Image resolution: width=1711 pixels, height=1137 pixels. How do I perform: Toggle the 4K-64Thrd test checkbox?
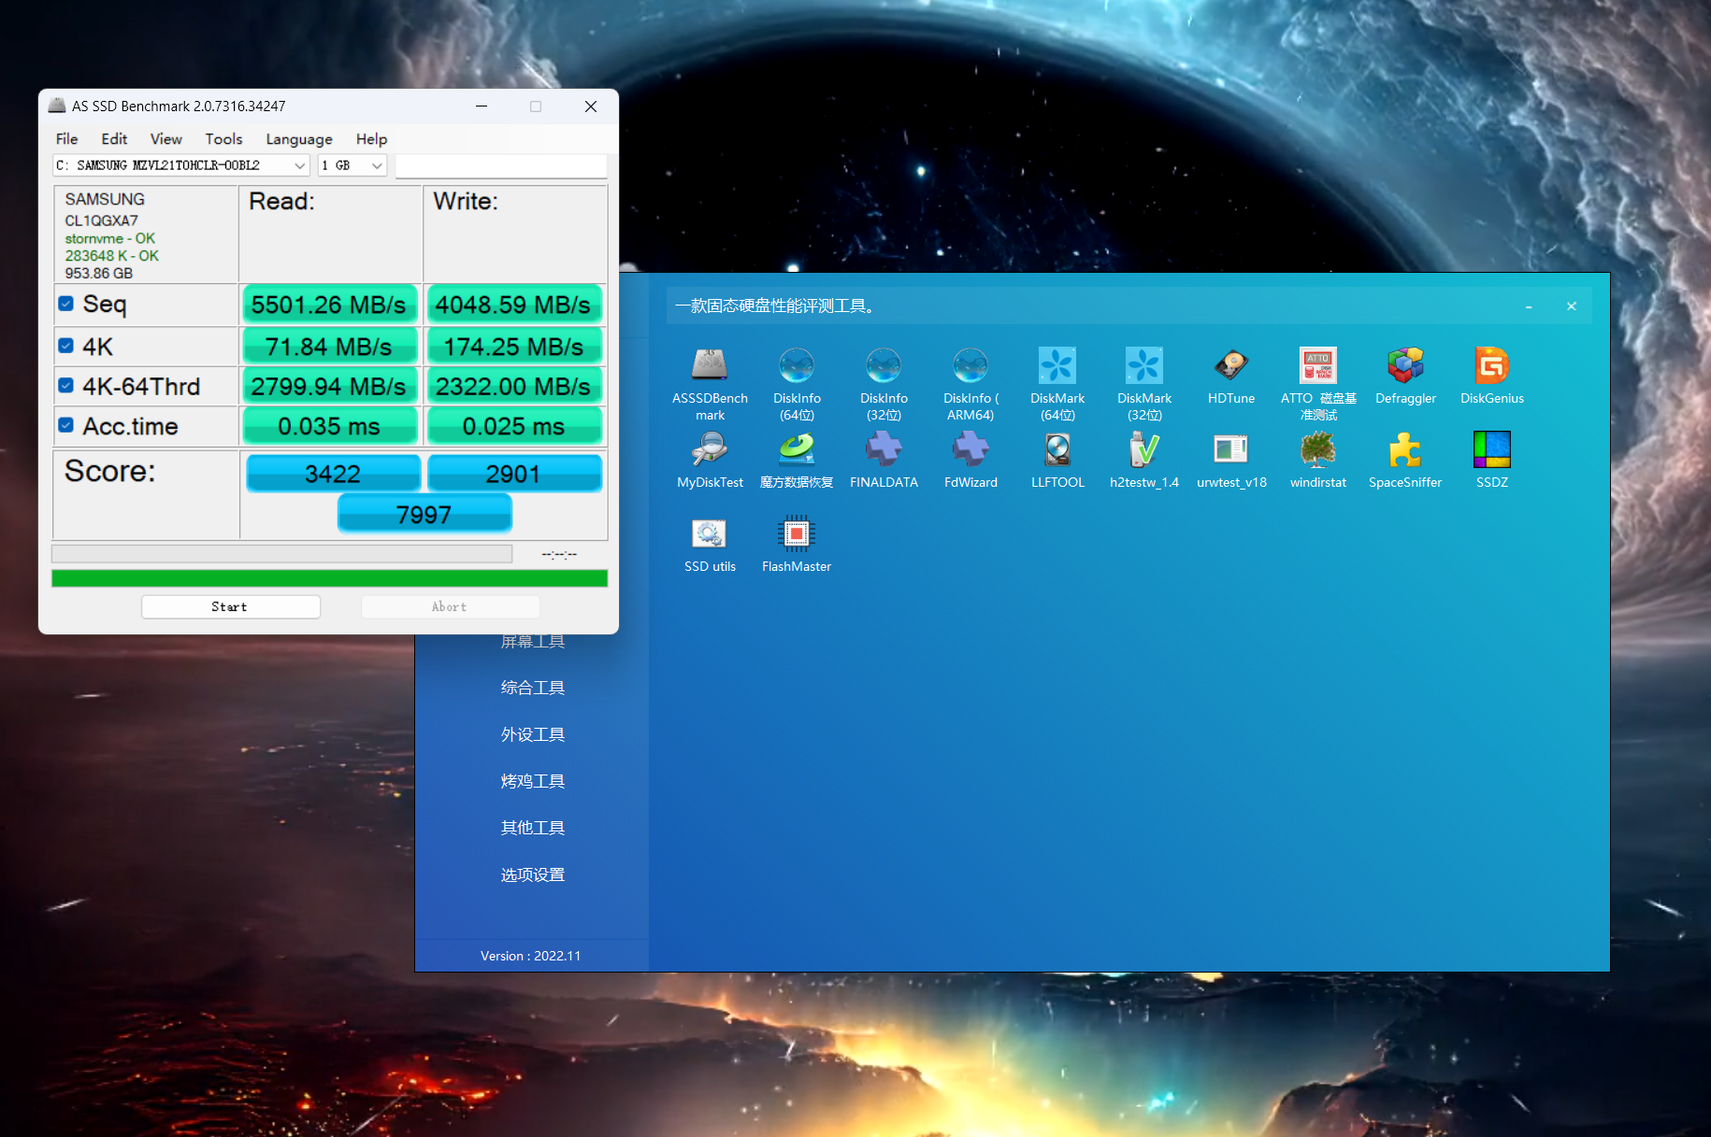point(65,385)
